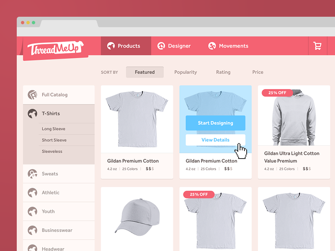Click price rating of hoodie card

(307, 169)
